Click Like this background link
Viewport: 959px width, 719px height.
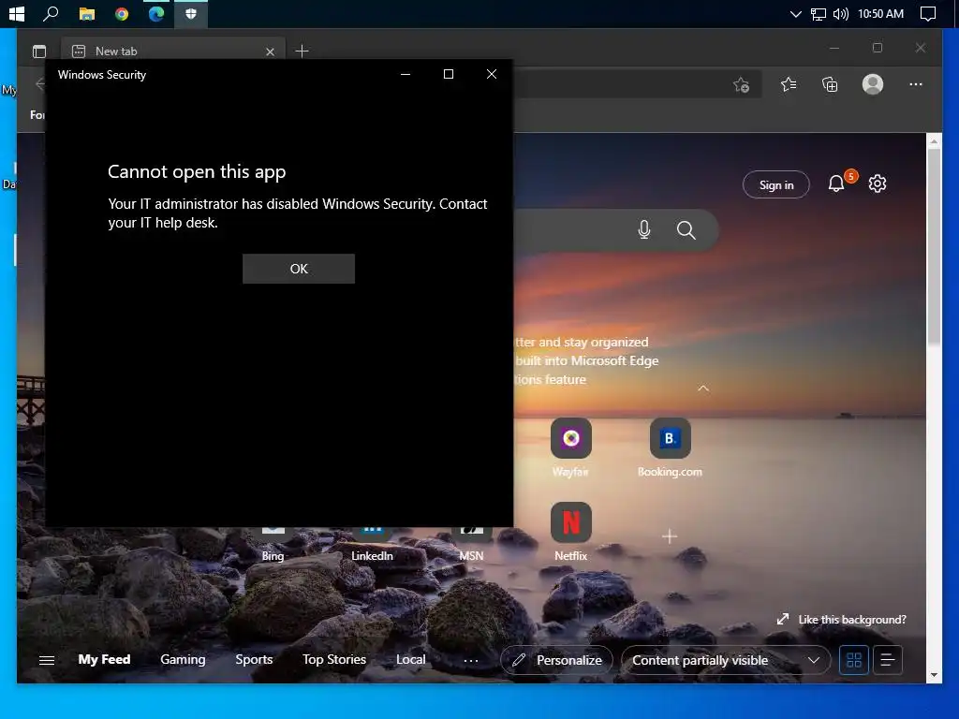point(842,620)
